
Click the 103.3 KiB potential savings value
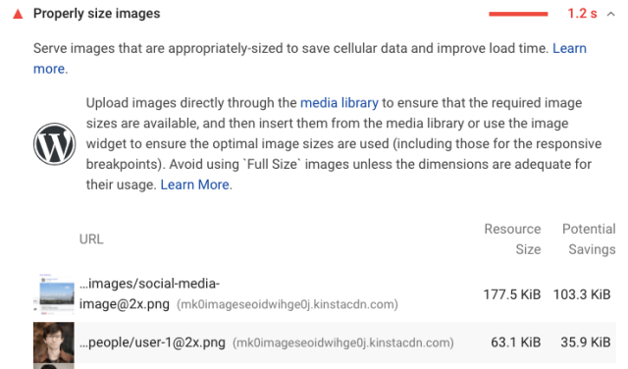point(582,294)
